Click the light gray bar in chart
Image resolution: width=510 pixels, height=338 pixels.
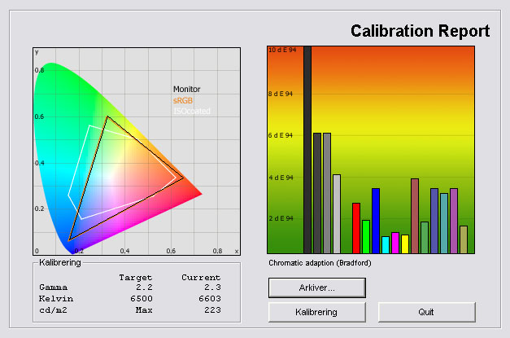[x=337, y=214]
